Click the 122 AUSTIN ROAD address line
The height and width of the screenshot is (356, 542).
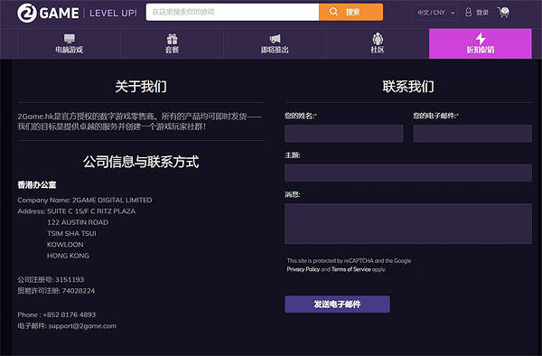(x=78, y=222)
